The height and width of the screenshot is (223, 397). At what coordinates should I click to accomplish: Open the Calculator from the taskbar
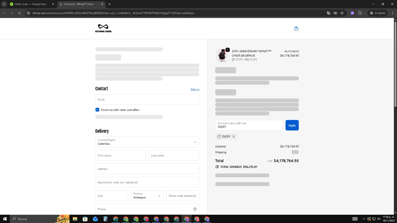click(105, 219)
